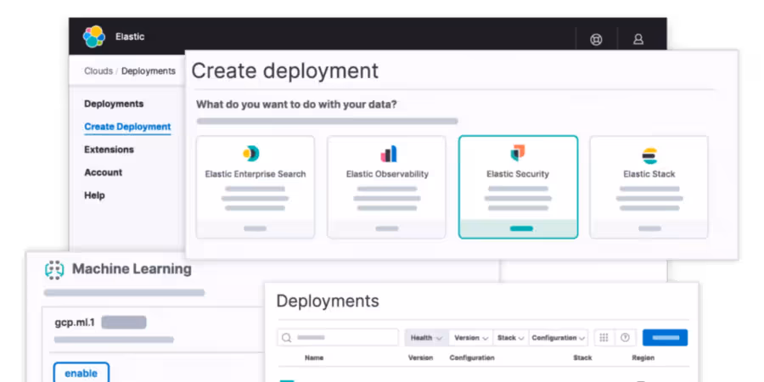Viewport: 764px width, 382px height.
Task: Choose the Elastic Stack card
Action: tap(649, 187)
